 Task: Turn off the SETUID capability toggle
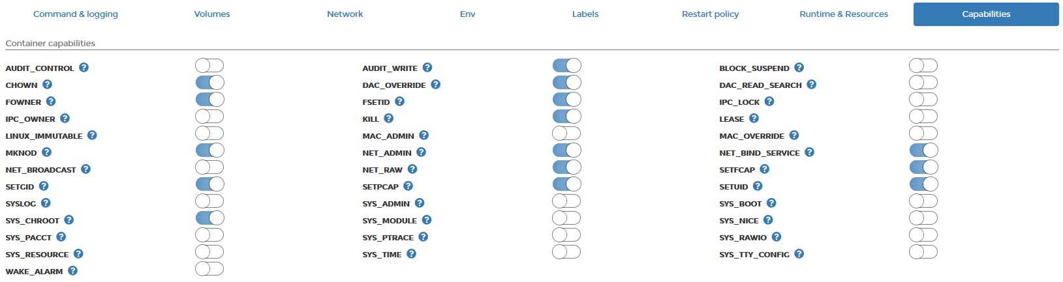point(923,184)
